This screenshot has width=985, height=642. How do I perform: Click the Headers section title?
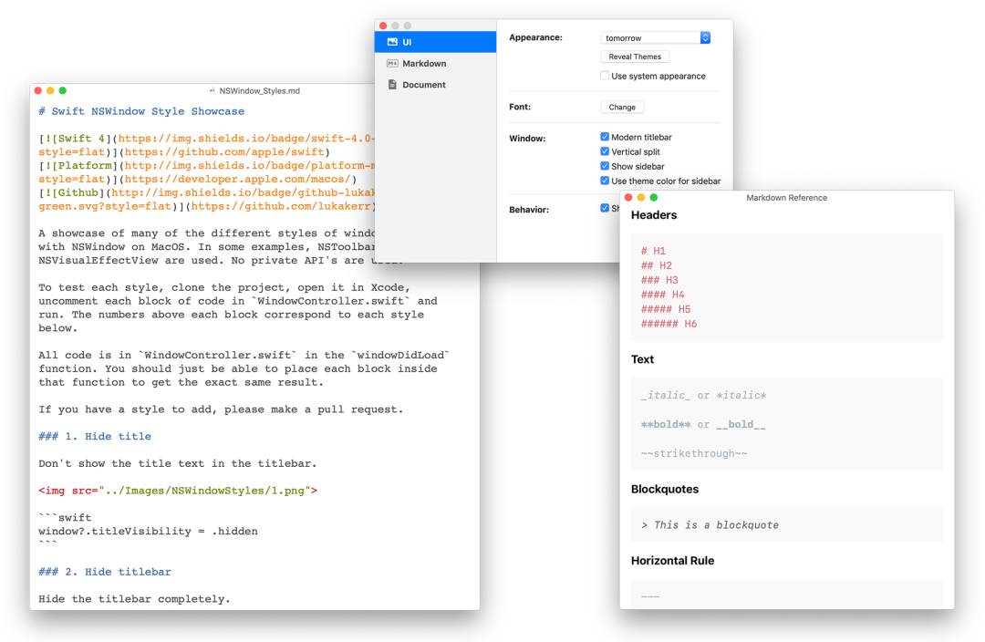coord(654,215)
